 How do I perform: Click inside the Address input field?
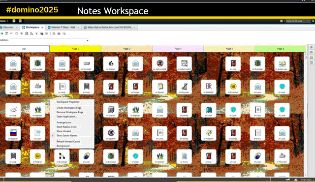coord(48,40)
